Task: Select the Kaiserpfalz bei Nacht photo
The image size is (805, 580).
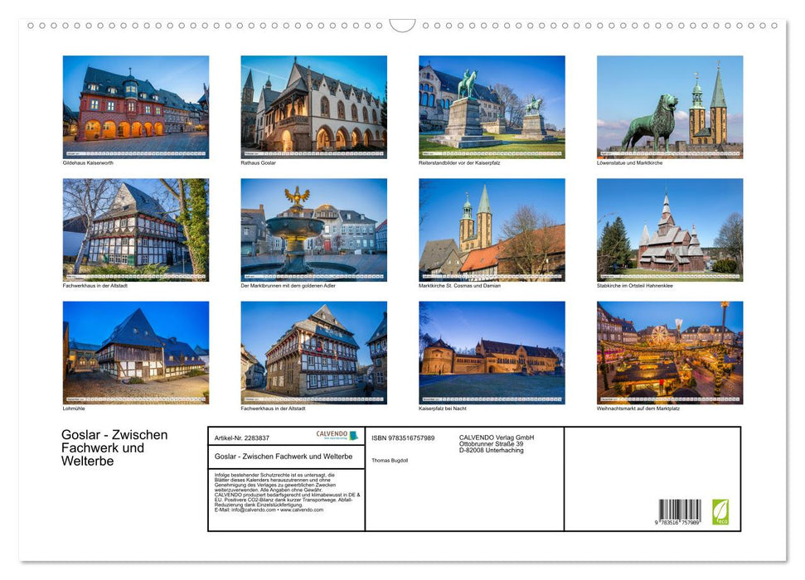Action: point(492,353)
